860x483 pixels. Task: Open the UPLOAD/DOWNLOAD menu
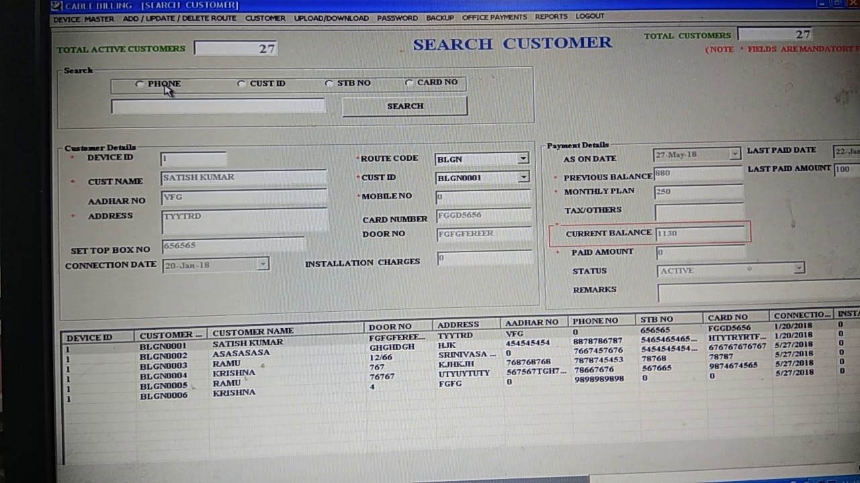pyautogui.click(x=331, y=18)
